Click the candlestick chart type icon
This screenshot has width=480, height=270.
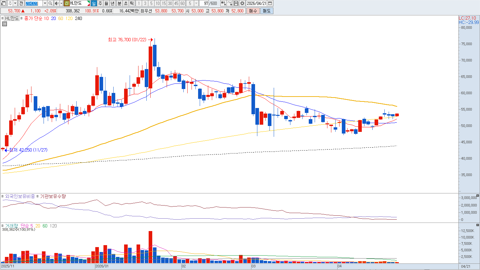tap(223, 3)
